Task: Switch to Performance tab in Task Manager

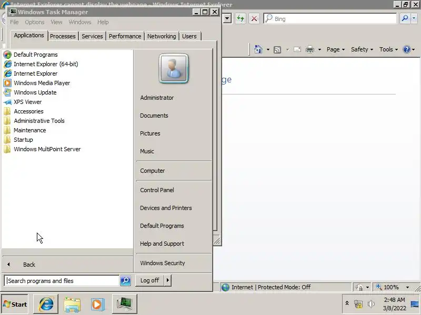Action: [125, 36]
